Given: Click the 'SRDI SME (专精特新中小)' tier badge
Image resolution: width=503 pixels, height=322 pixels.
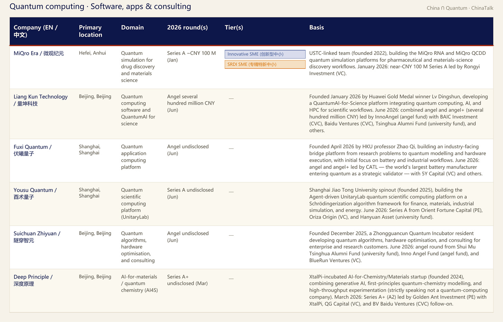Looking at the screenshot, I should tap(265, 65).
